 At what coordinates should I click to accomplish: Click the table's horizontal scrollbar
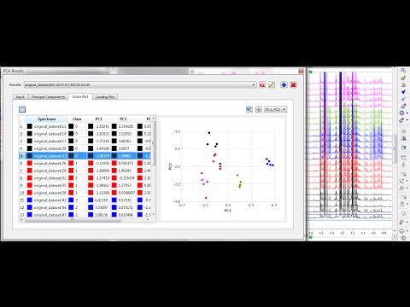tap(73, 219)
